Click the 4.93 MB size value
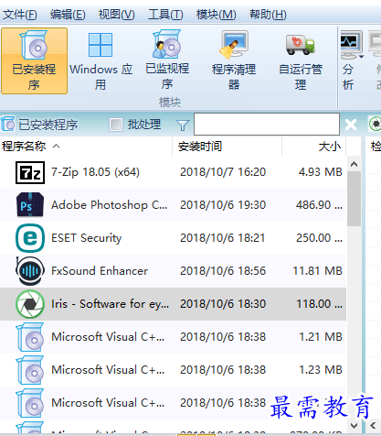This screenshot has height=436, width=381. tap(321, 172)
